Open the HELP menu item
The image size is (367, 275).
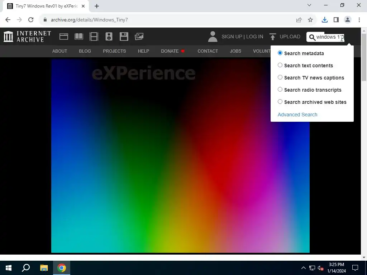click(143, 51)
